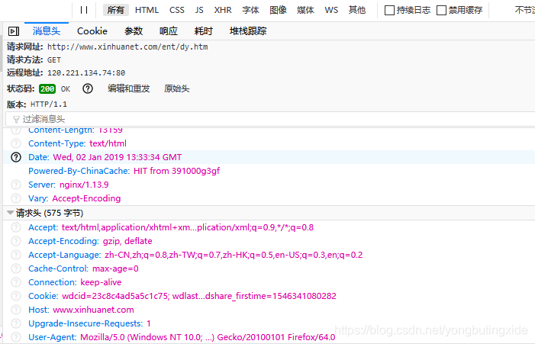Image resolution: width=535 pixels, height=344 pixels.
Task: Pause network recording with the pause icon
Action: [x=84, y=10]
